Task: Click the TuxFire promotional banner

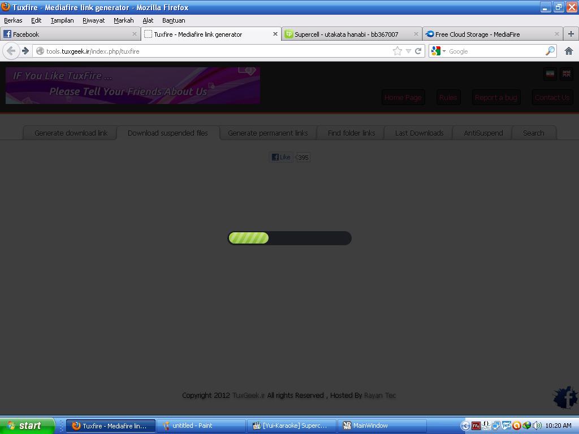Action: tap(132, 85)
